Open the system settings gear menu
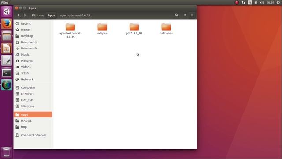Image resolution: width=282 pixels, height=159 pixels. tap(278, 2)
